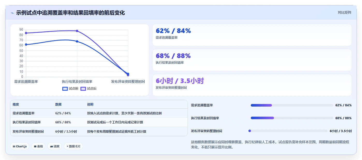
Task: Click description 按每个发布周期整理测试证据所耗工时计算
Action: click(x=117, y=131)
